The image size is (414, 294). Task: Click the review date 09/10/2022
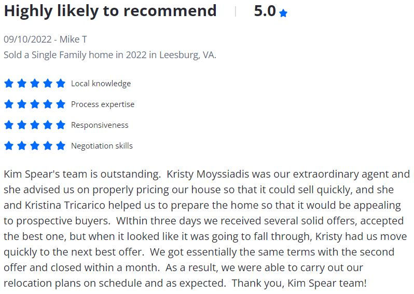(27, 39)
